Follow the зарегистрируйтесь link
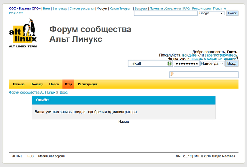 click(x=221, y=55)
